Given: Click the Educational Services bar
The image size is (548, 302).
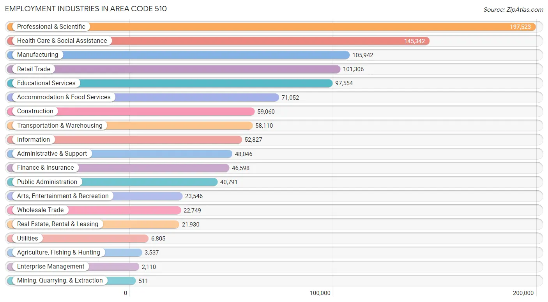Looking at the screenshot, I should click(195, 83).
